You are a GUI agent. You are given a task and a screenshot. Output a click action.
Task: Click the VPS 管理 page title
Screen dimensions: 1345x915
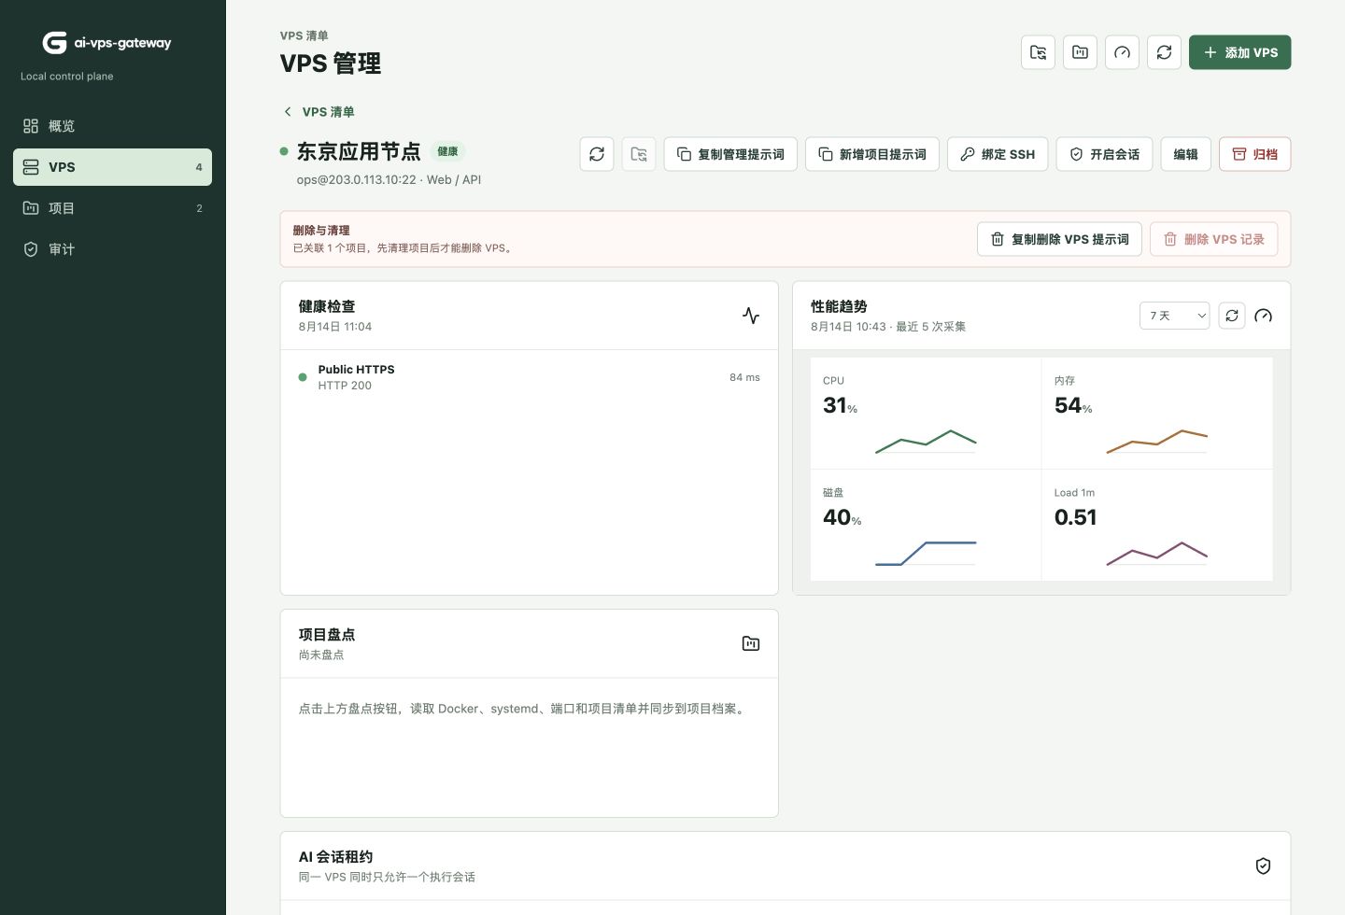point(331,63)
